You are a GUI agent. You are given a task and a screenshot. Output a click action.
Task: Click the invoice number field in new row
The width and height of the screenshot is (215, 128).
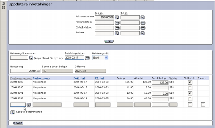(x=18, y=105)
